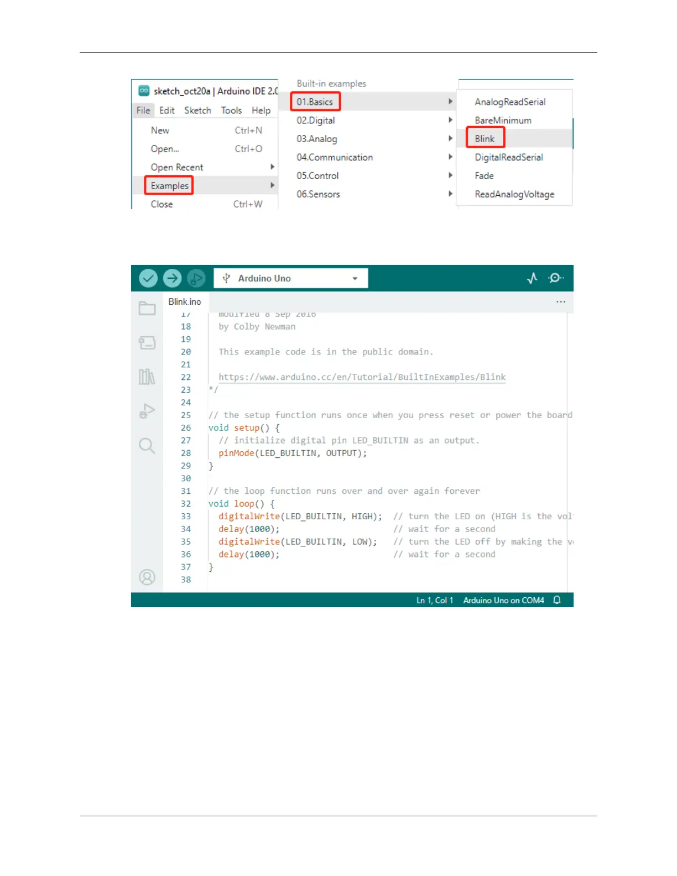
Task: Click the Verify checkmark button
Action: click(148, 278)
